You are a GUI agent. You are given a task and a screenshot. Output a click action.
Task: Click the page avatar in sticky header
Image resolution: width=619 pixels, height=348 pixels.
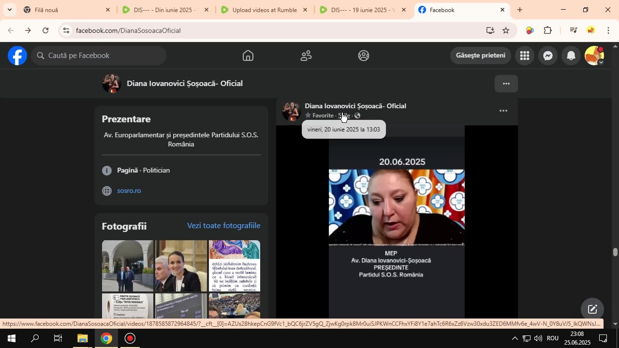[x=111, y=84]
